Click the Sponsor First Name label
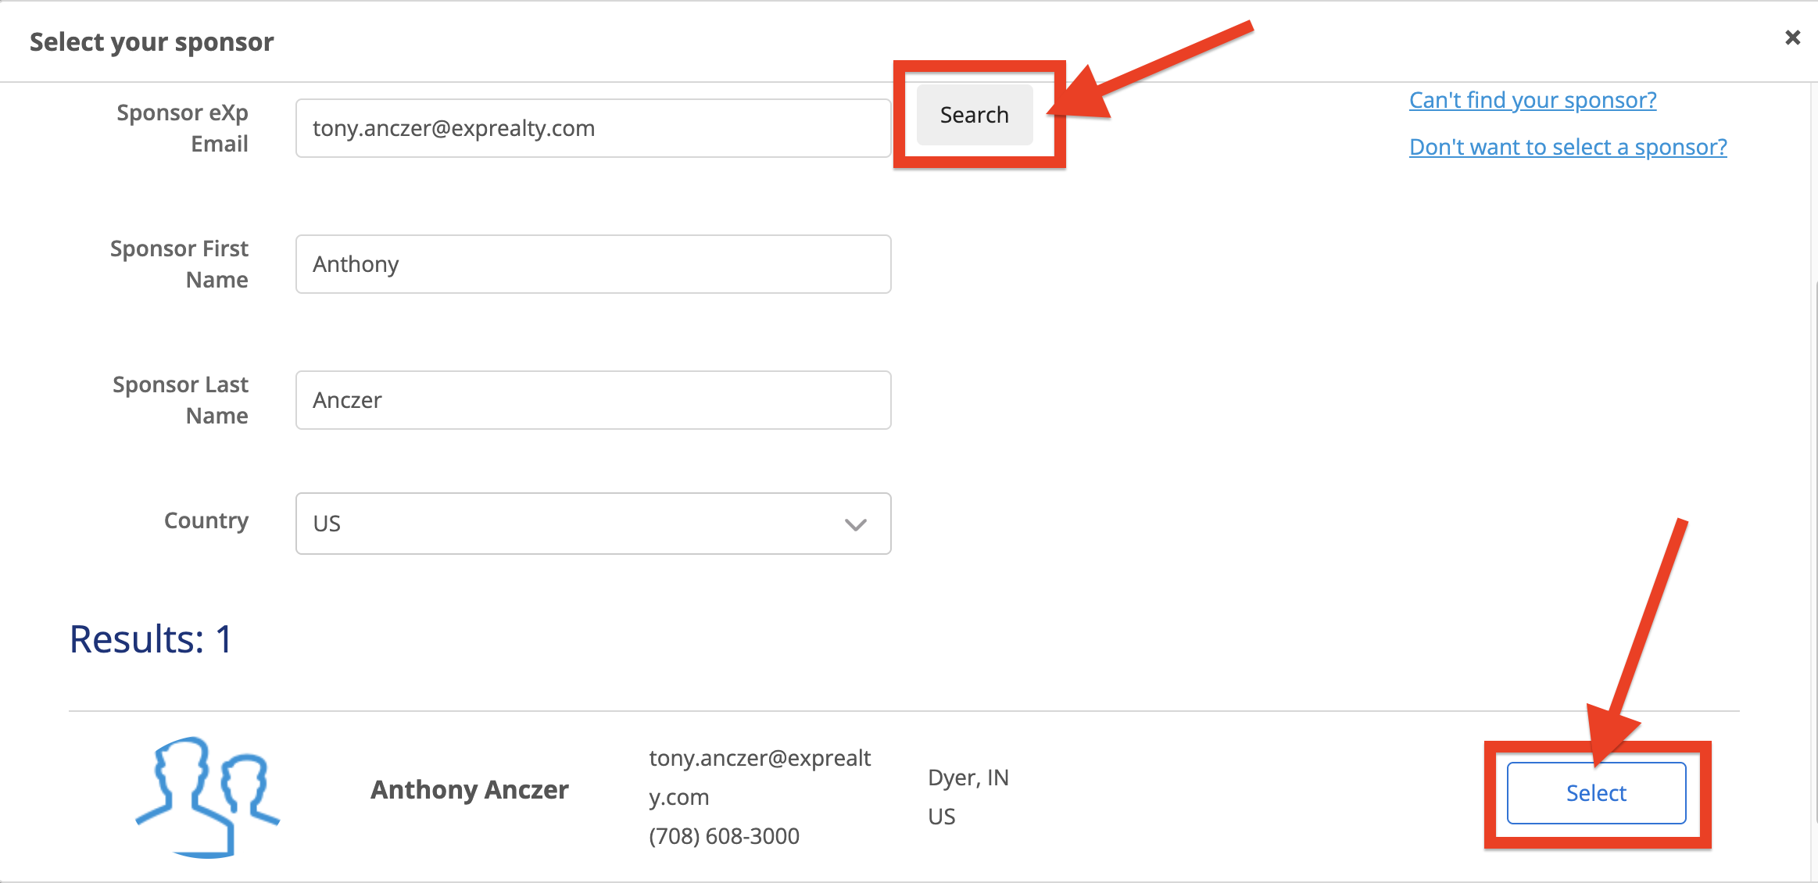Image resolution: width=1818 pixels, height=883 pixels. (x=179, y=264)
